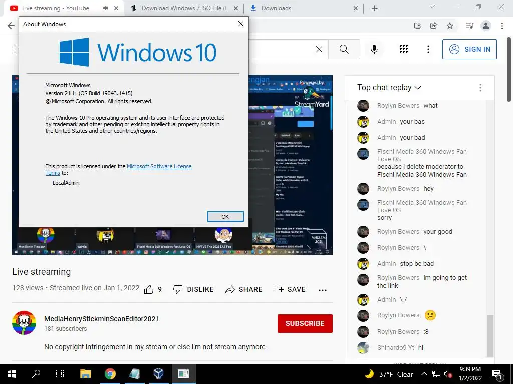The image size is (513, 384).
Task: Click SHARE under the video
Action: (x=244, y=289)
